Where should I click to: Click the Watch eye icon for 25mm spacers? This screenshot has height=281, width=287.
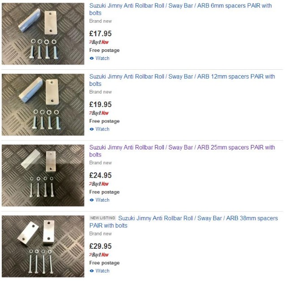92,200
